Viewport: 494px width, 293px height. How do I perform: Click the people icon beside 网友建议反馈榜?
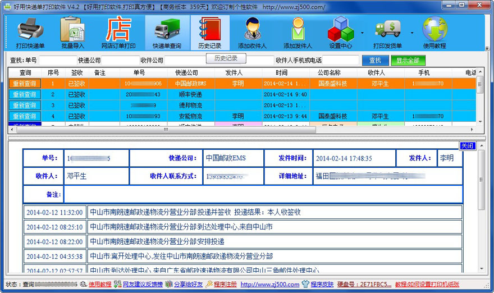[x=118, y=284]
